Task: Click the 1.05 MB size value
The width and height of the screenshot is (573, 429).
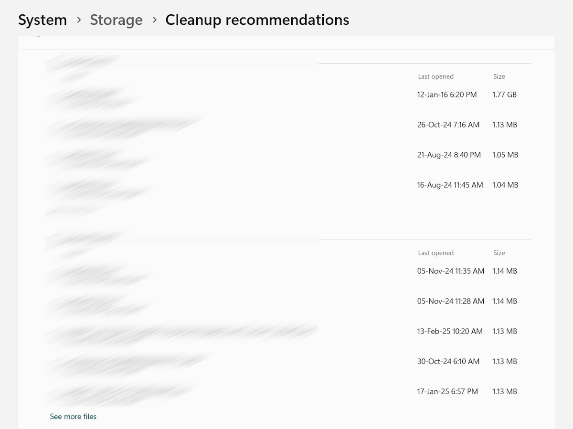Action: [505, 155]
